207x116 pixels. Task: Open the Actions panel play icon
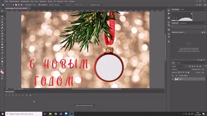pos(169,14)
